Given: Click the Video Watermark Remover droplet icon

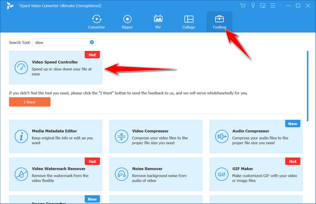Looking at the screenshot, I should click(x=21, y=174).
